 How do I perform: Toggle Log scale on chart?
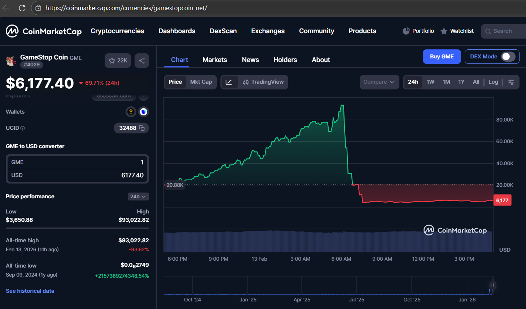pyautogui.click(x=493, y=82)
